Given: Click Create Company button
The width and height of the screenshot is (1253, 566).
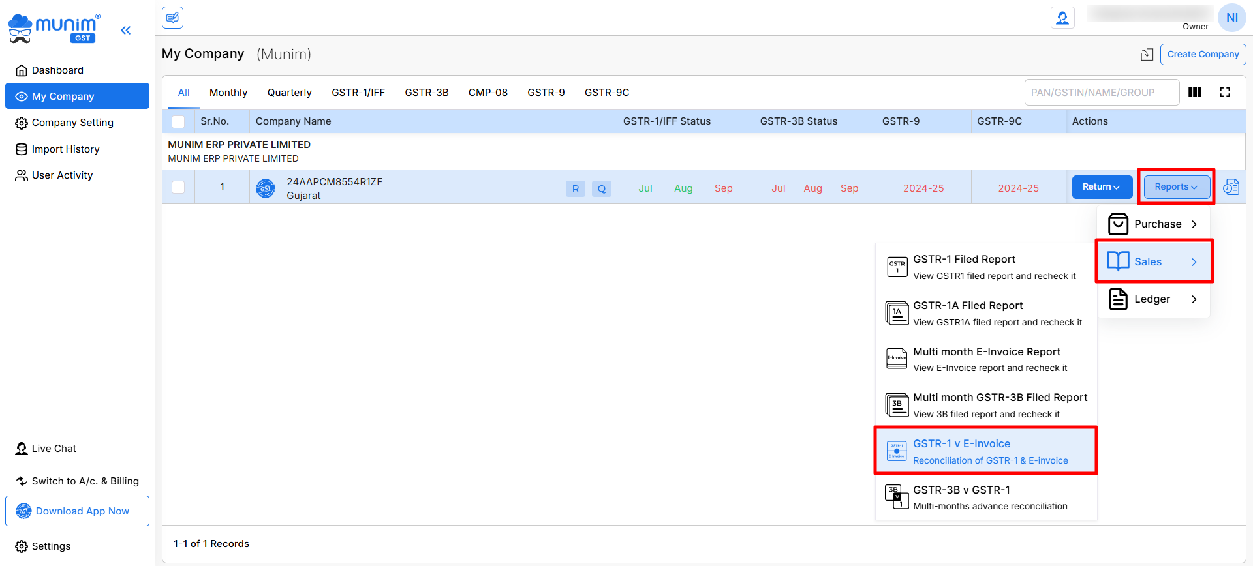Looking at the screenshot, I should [1203, 54].
